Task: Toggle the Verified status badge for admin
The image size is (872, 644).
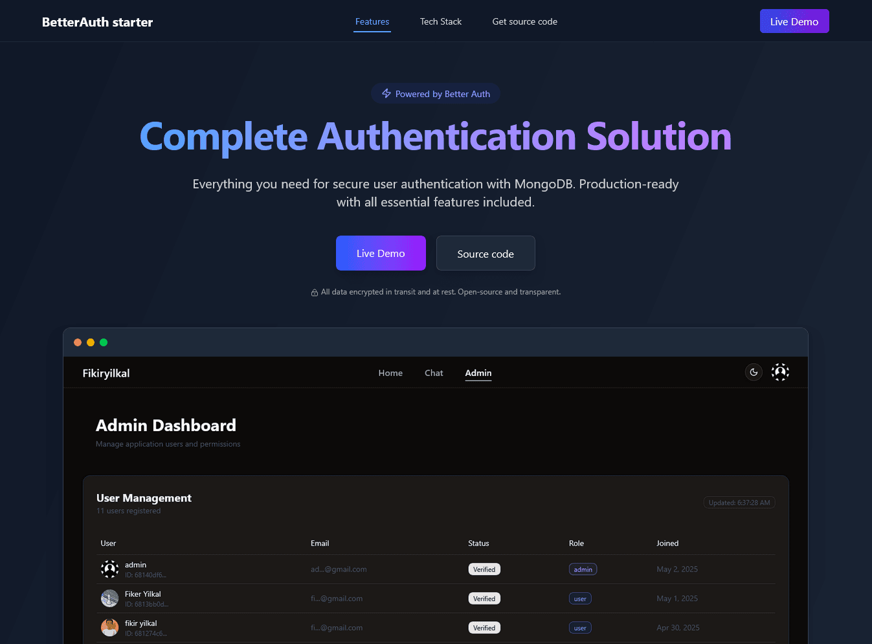Action: 484,569
